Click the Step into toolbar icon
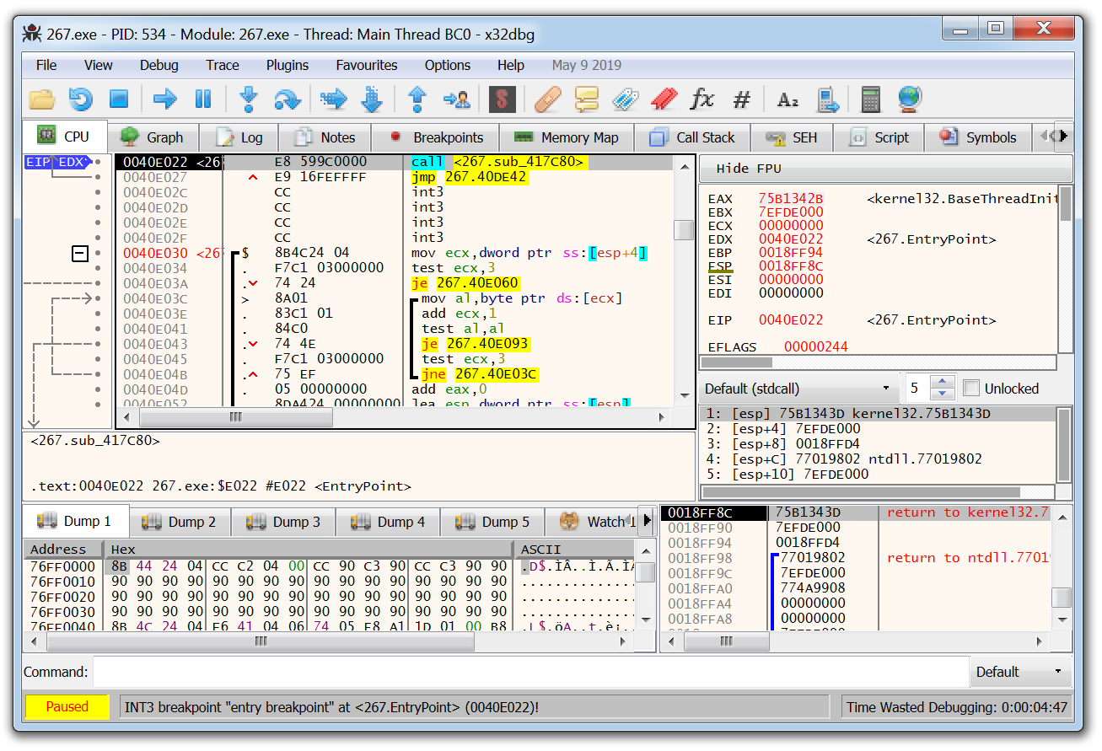This screenshot has width=1102, height=751. (248, 99)
